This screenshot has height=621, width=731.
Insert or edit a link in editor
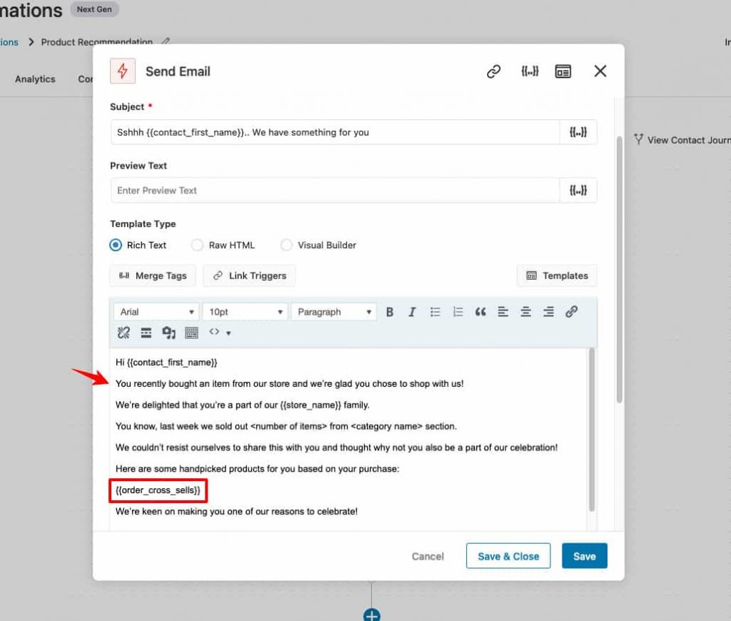pos(572,311)
